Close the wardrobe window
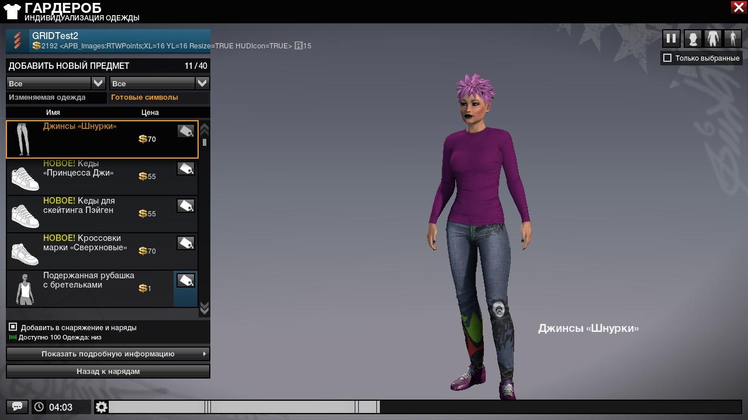Viewport: 748px width, 420px height. 737,7
